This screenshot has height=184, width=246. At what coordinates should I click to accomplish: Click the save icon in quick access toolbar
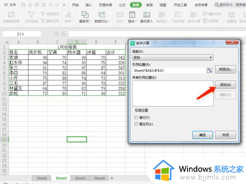click(x=24, y=5)
